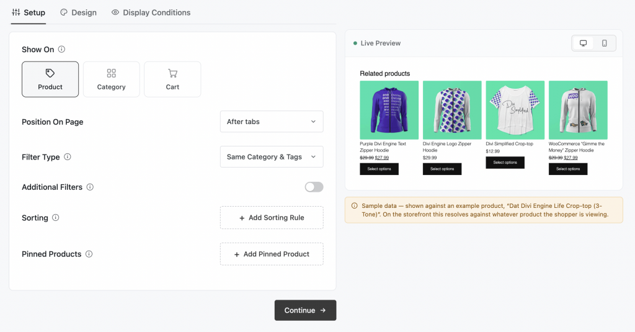Click the WooCommerce Gimme the Money hoodie image

(578, 110)
